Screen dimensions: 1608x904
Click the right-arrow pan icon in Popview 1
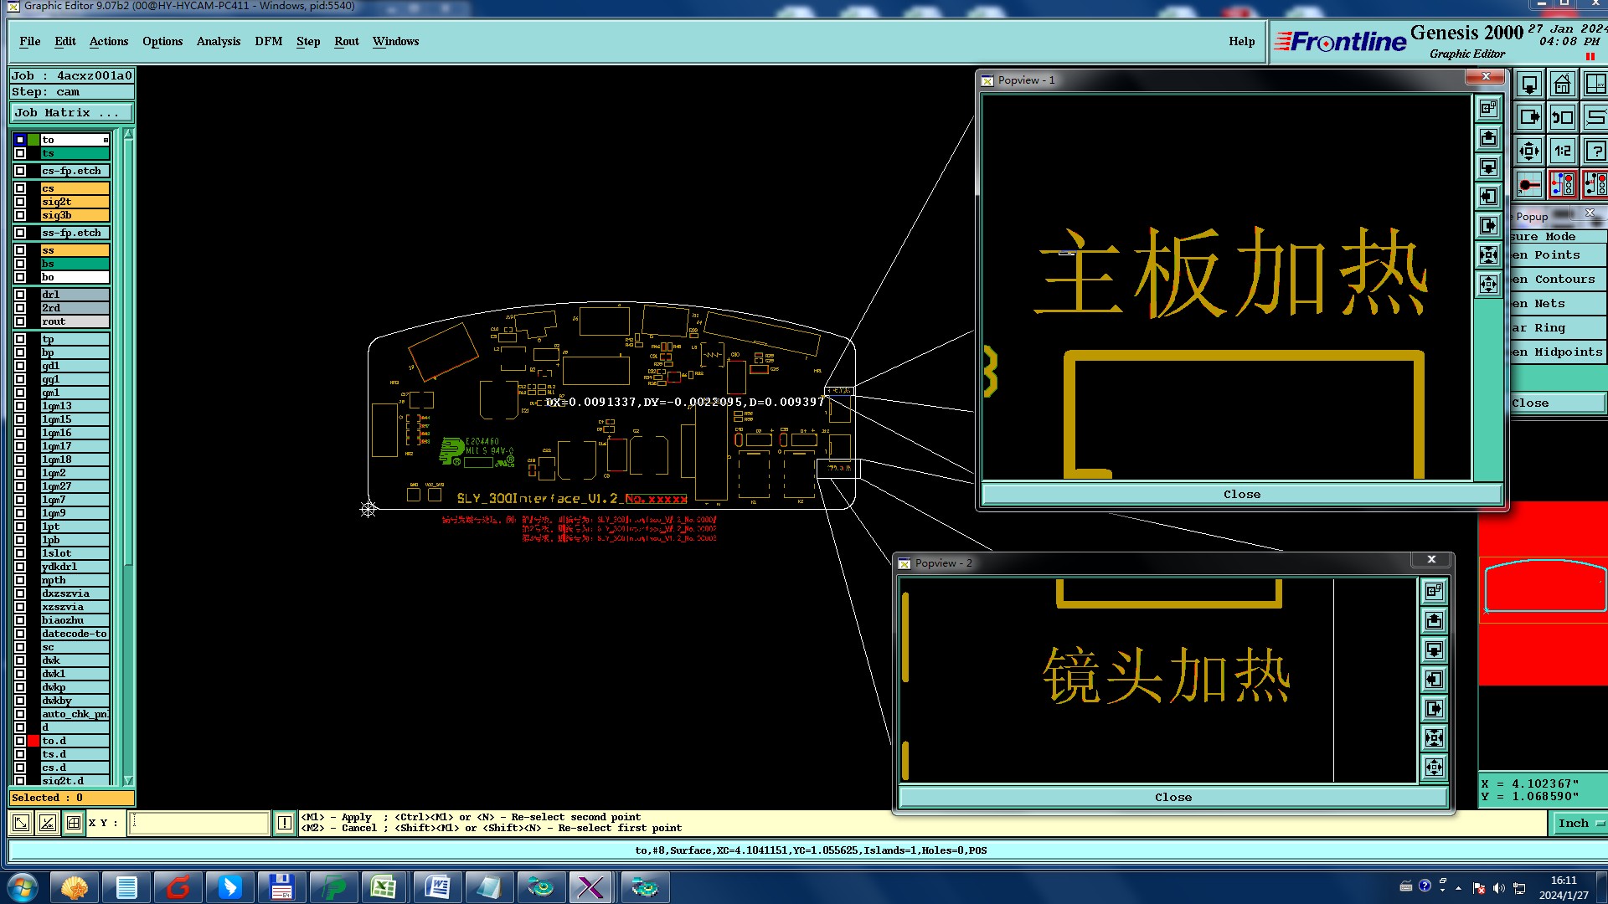pyautogui.click(x=1488, y=226)
